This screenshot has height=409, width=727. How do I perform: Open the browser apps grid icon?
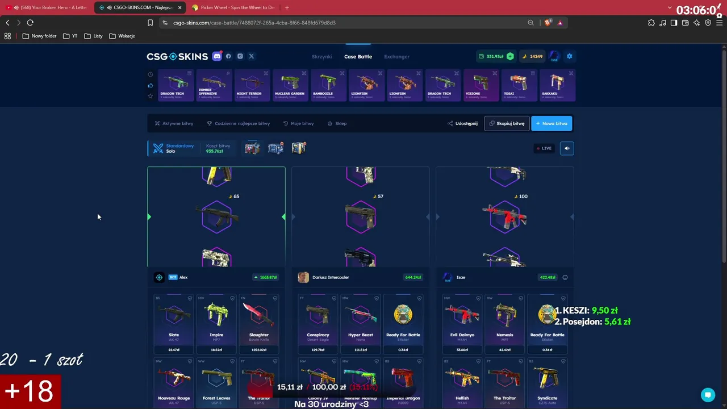click(7, 36)
